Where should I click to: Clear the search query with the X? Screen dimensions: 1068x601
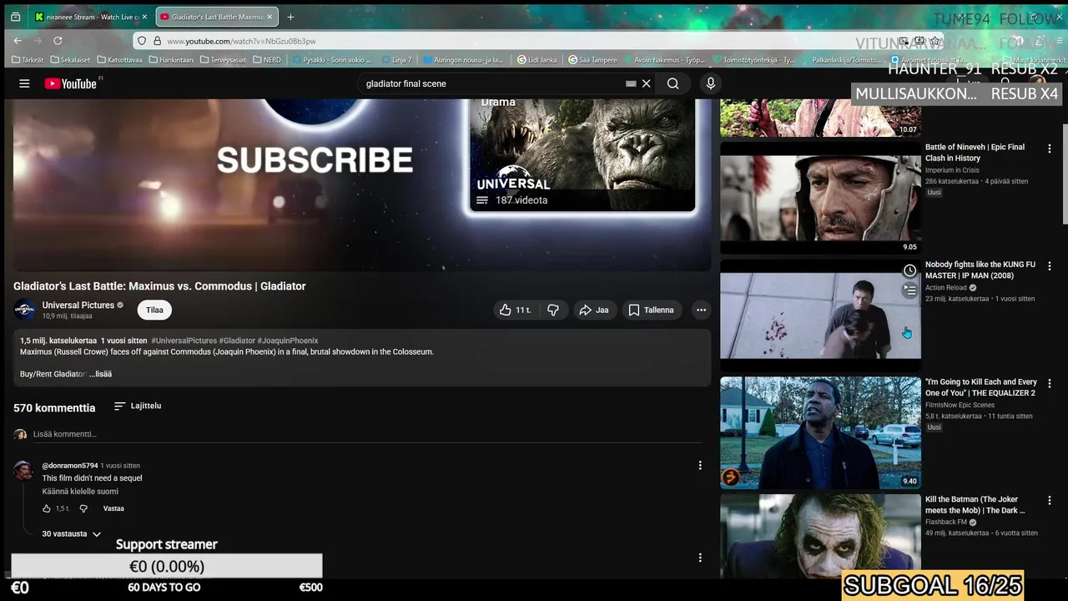point(646,83)
